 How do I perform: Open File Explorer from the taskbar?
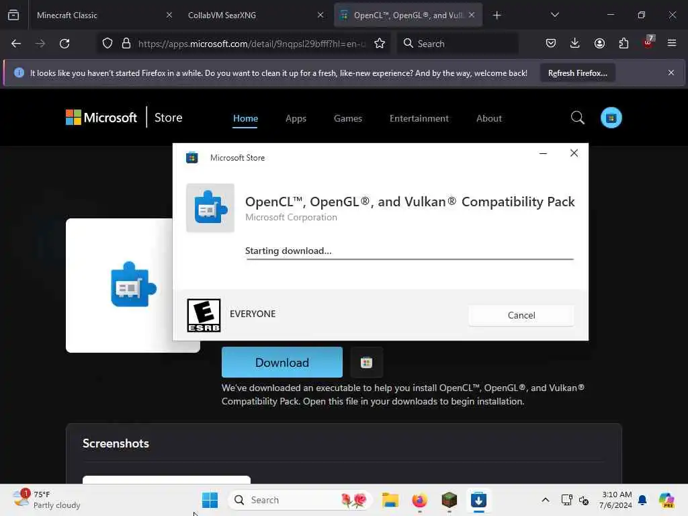pyautogui.click(x=390, y=500)
